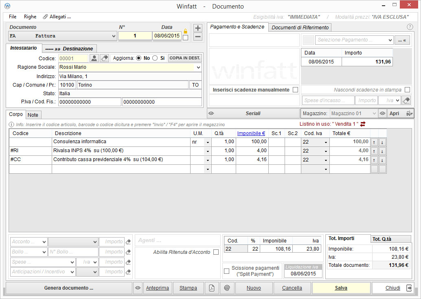This screenshot has width=421, height=299.
Task: Click the eye icon next to Genera documento
Action: click(138, 288)
